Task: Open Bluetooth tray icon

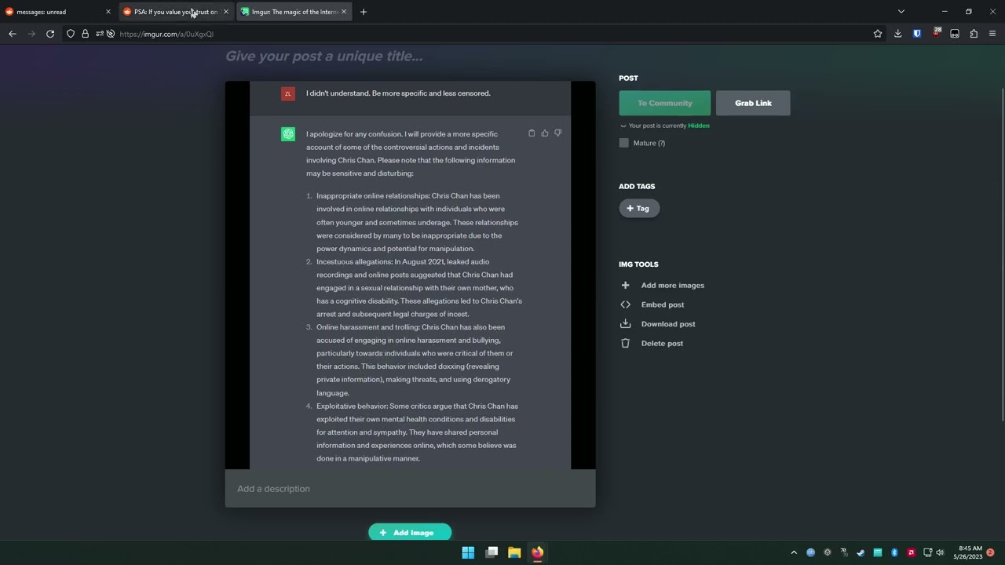Action: [x=894, y=552]
